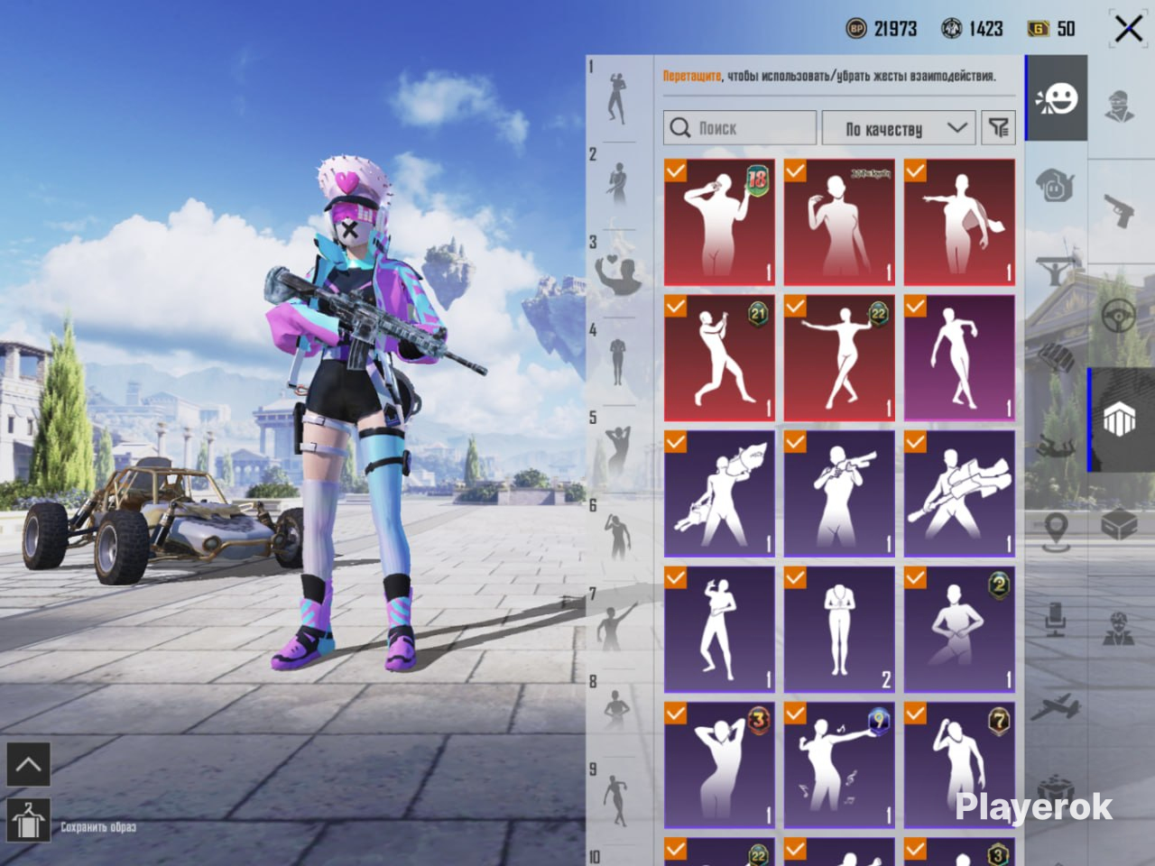
Task: Select the 50 UC balance
Action: tap(1067, 29)
